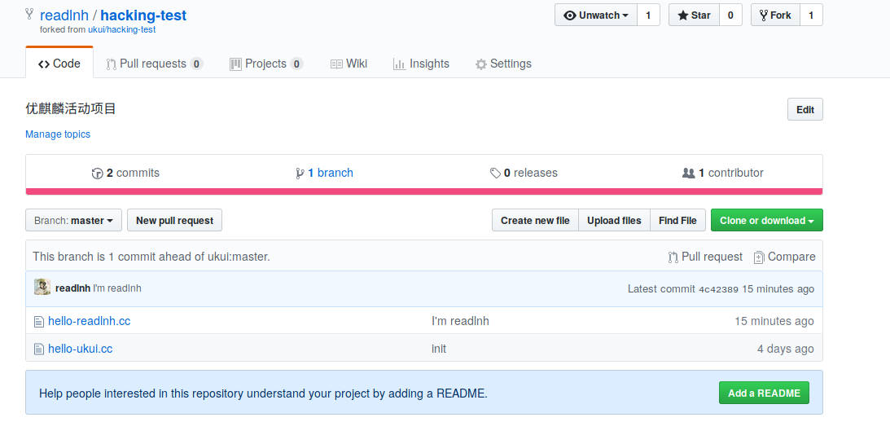The image size is (890, 422).
Task: Open latest commit message "I'm readlnh" beside author
Action: [117, 288]
